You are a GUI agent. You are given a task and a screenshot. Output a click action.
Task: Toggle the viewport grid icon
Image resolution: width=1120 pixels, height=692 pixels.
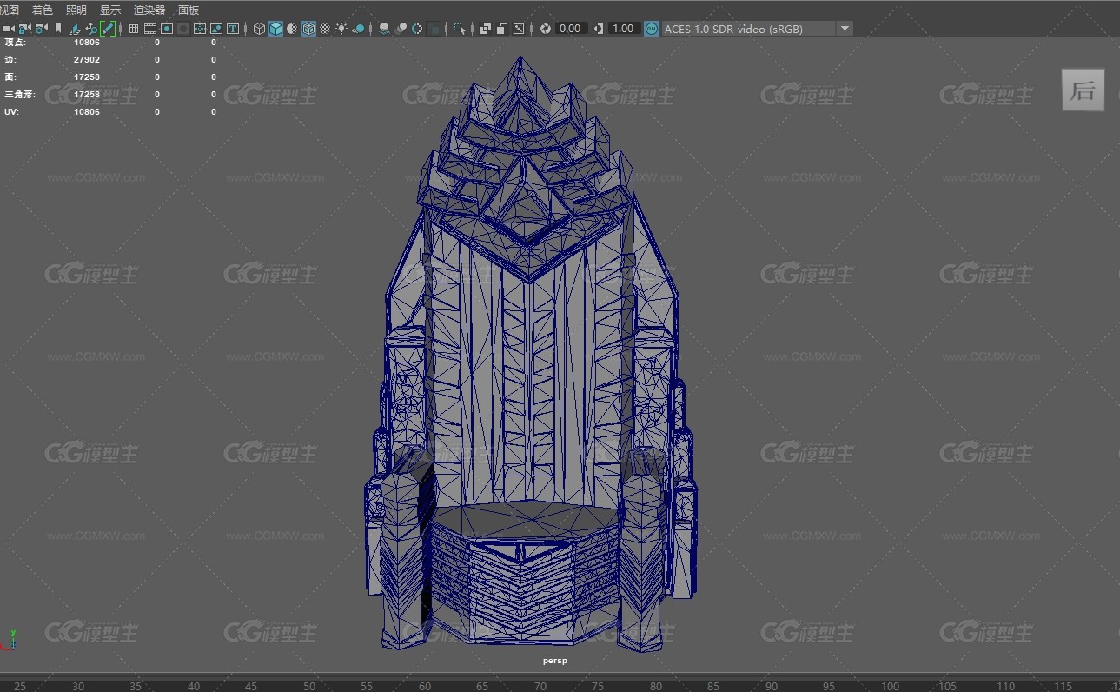[134, 29]
